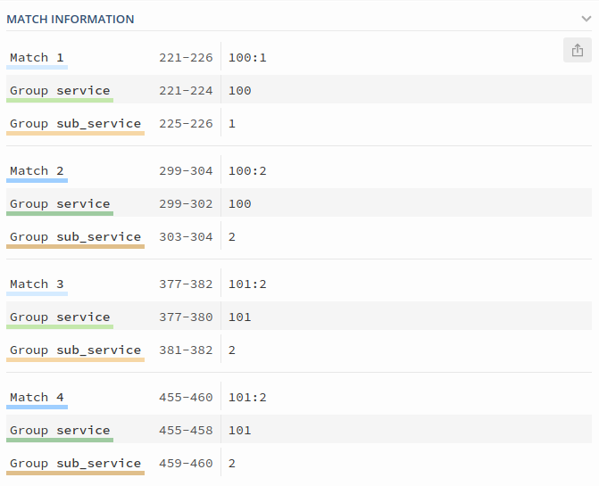The image size is (599, 486).
Task: Collapse the Match Information panel chevron
Action: pyautogui.click(x=587, y=19)
